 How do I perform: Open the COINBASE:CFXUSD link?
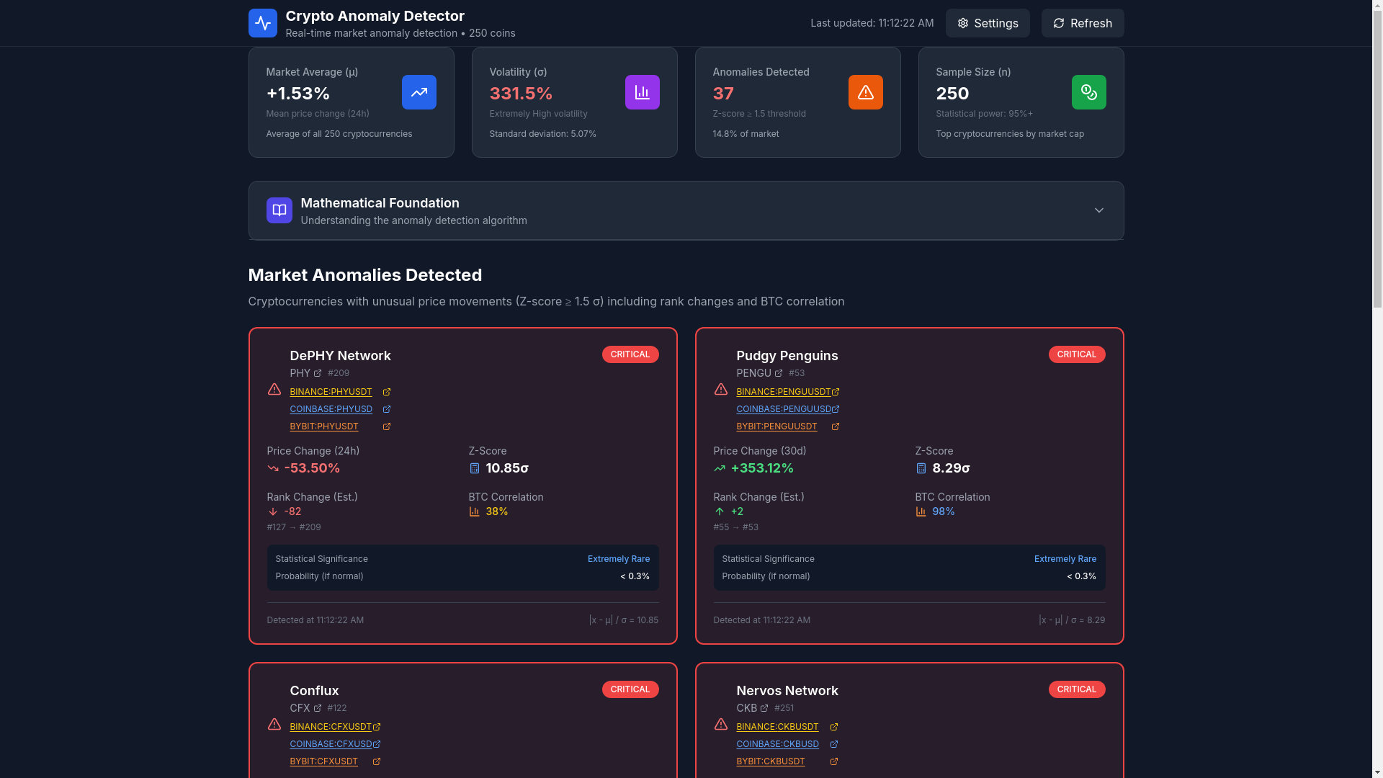tap(330, 744)
